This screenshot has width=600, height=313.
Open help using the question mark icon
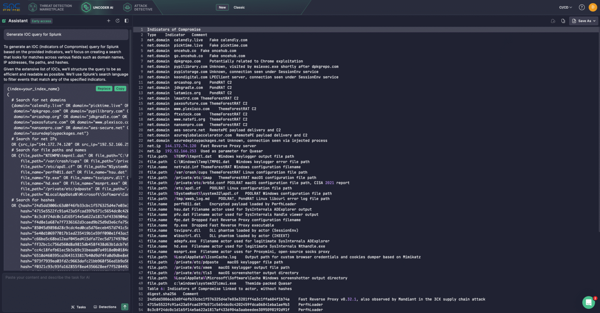[x=582, y=7]
